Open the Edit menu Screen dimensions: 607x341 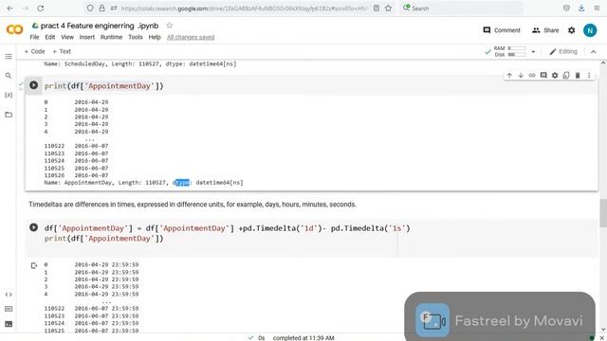[50, 37]
